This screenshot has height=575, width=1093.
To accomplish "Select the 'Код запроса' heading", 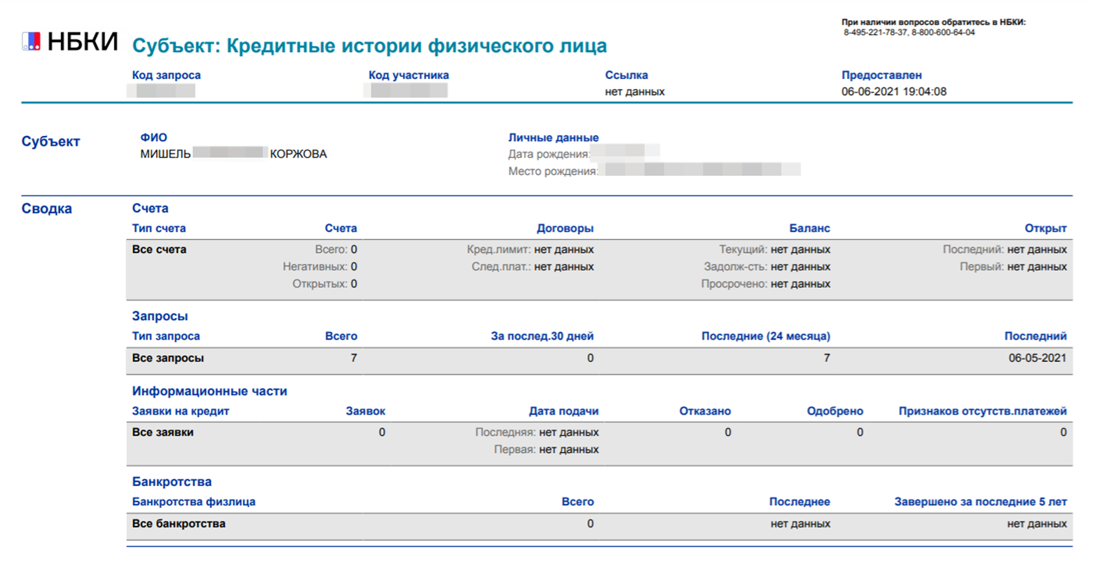I will tap(166, 75).
